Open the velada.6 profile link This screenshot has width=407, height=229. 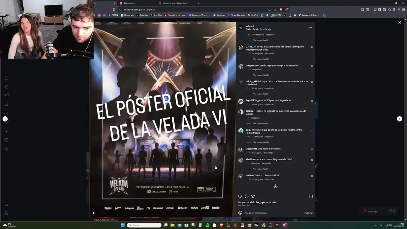click(250, 26)
